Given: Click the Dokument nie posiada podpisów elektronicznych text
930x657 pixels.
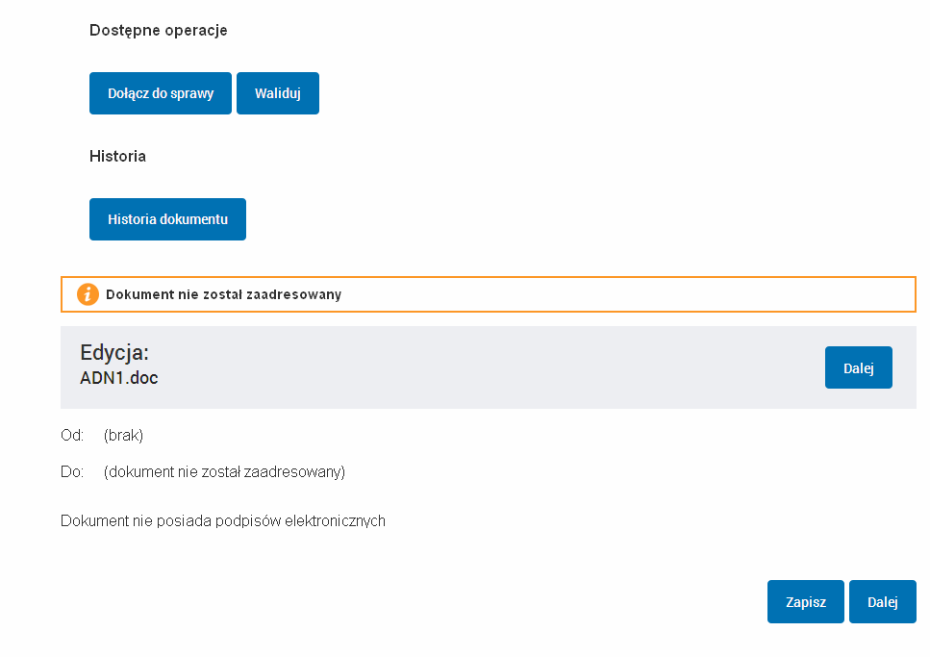Looking at the screenshot, I should [223, 521].
